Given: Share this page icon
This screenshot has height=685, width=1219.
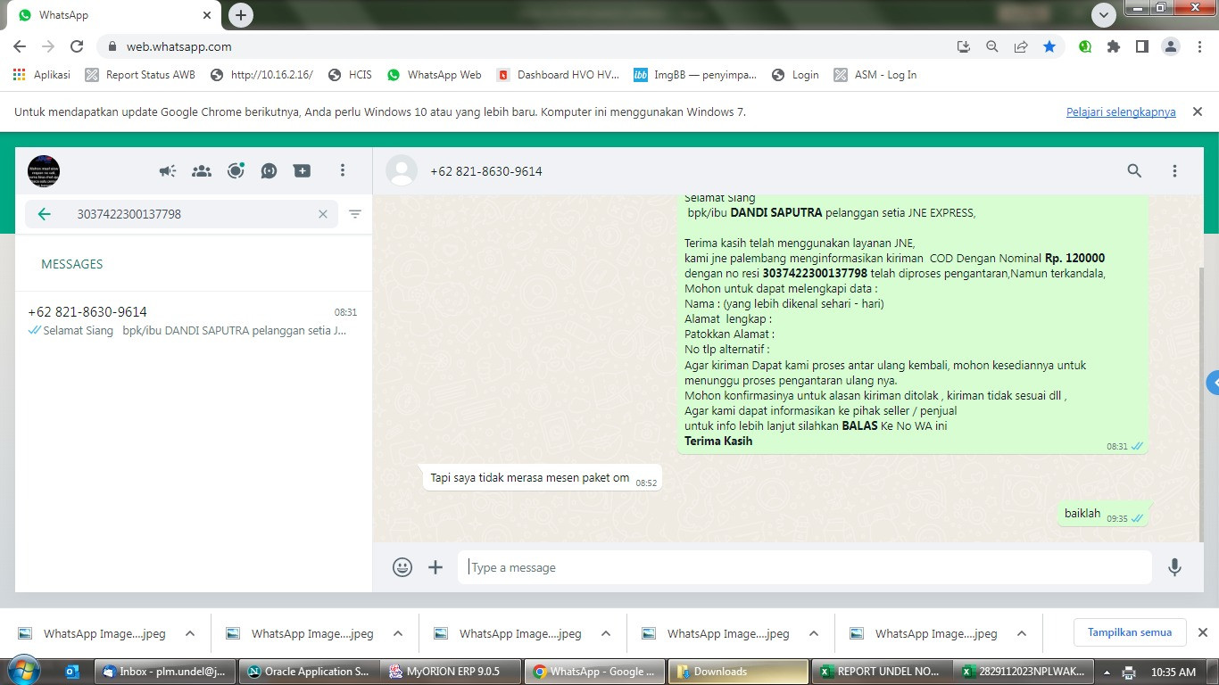Looking at the screenshot, I should point(1021,46).
